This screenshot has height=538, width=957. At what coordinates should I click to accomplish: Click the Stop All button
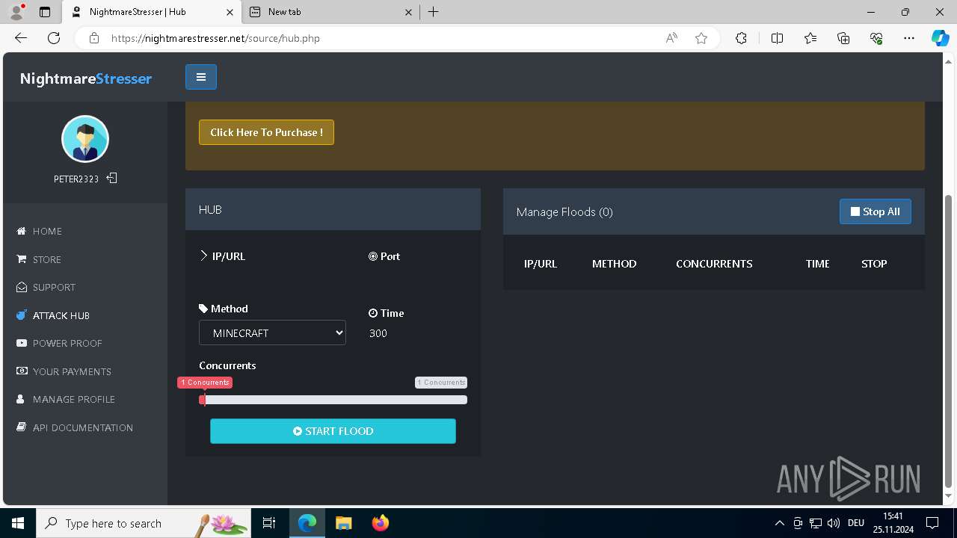876,211
